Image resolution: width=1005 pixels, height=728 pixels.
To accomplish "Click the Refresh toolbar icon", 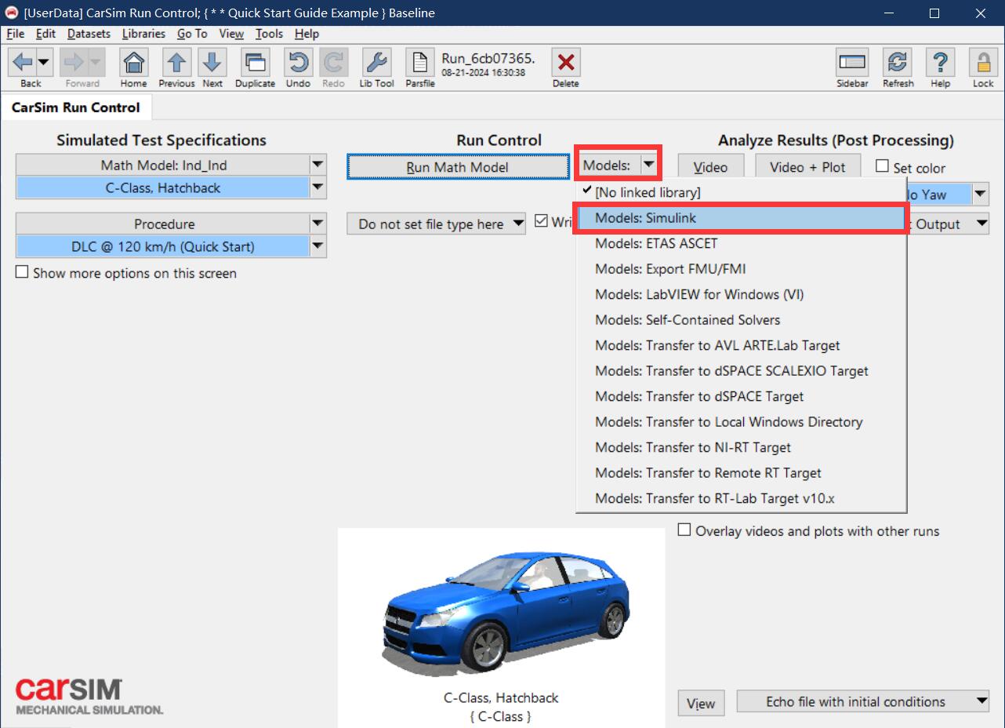I will [898, 62].
